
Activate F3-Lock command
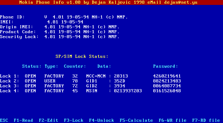[73, 120]
